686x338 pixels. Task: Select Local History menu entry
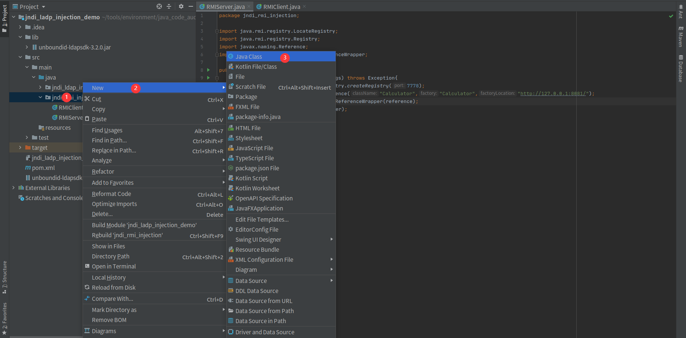[x=154, y=277]
